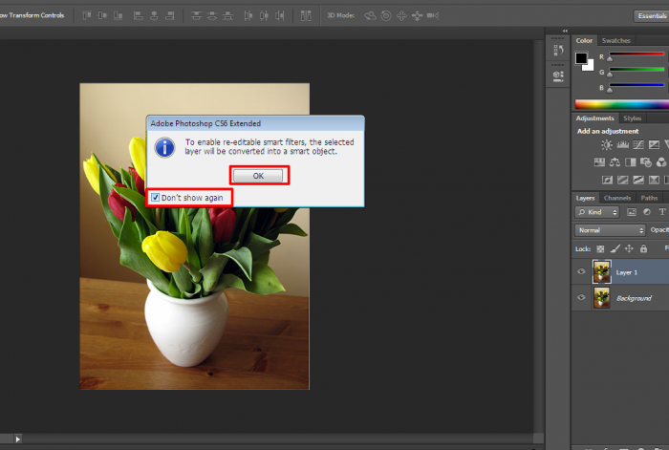
Task: Add a Levels adjustment layer
Action: [x=623, y=145]
